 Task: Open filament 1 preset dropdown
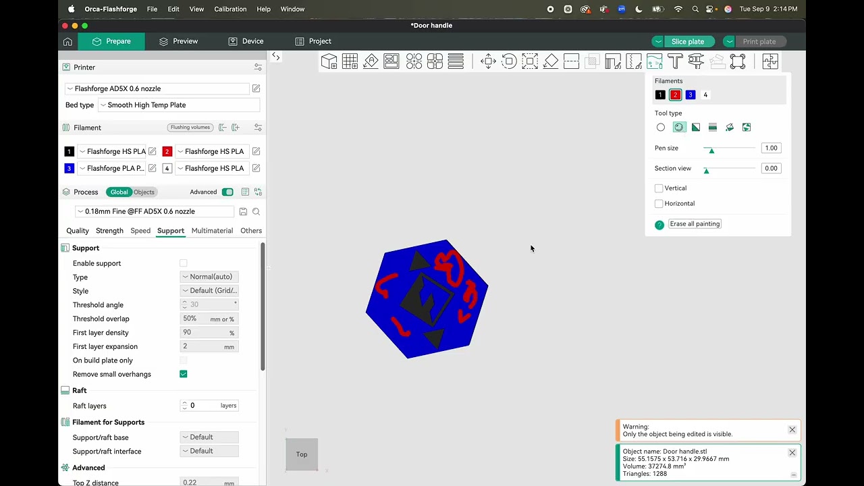(x=112, y=151)
